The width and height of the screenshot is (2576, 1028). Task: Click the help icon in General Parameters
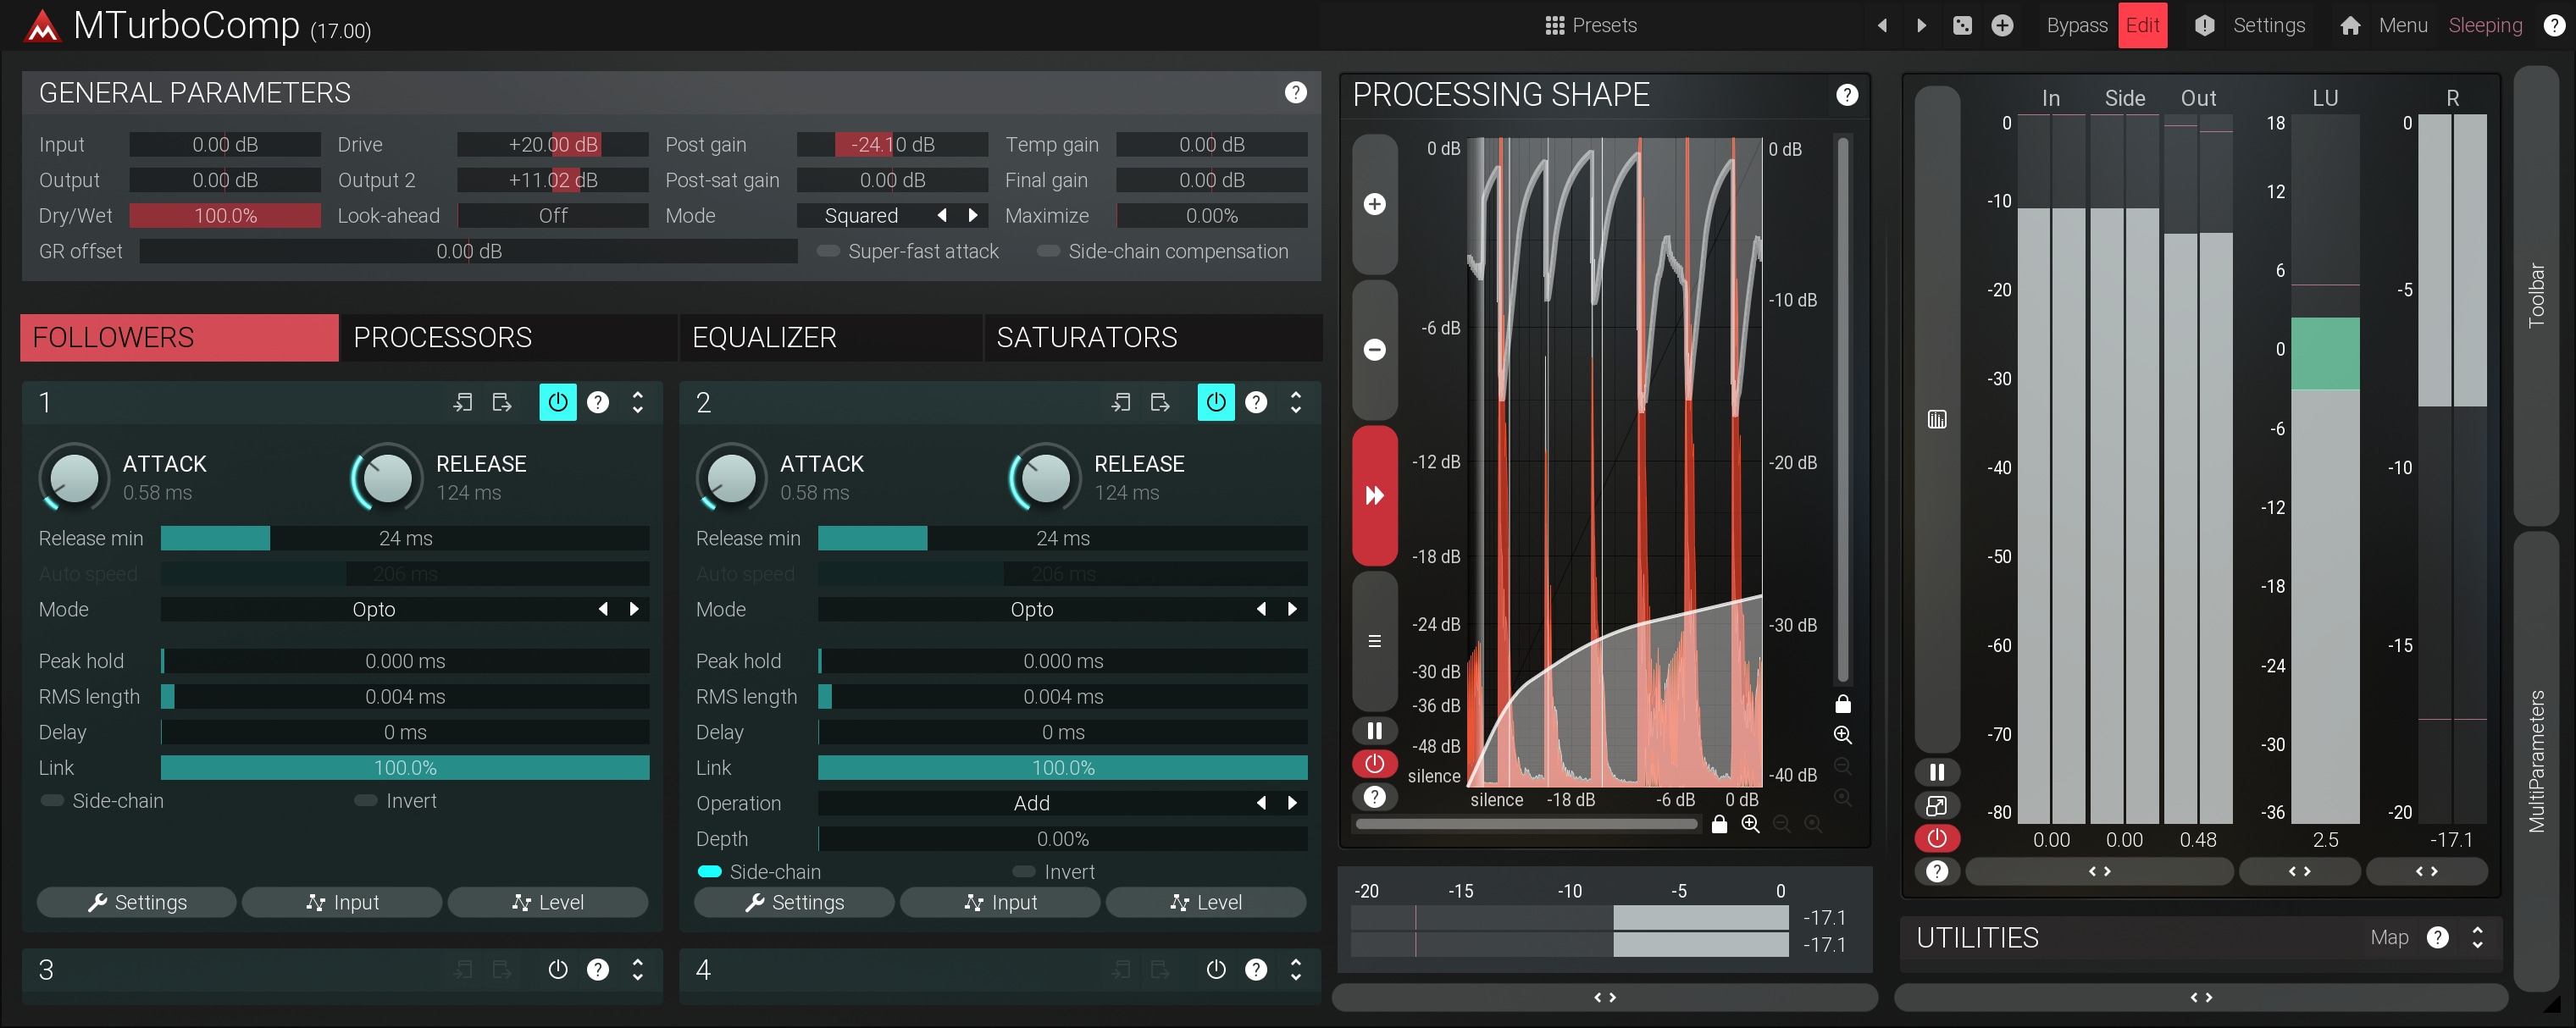[1295, 93]
